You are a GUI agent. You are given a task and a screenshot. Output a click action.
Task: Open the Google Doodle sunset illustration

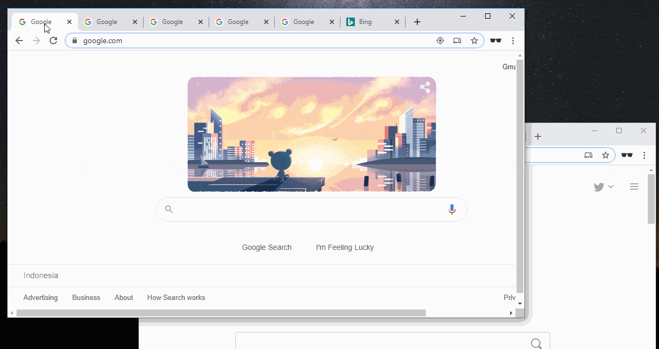click(x=312, y=134)
